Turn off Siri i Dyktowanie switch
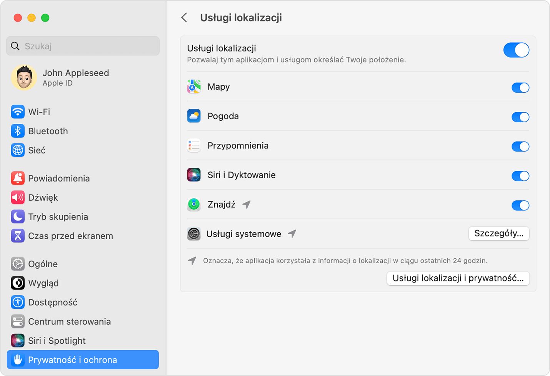Image resolution: width=550 pixels, height=376 pixels. pos(520,176)
